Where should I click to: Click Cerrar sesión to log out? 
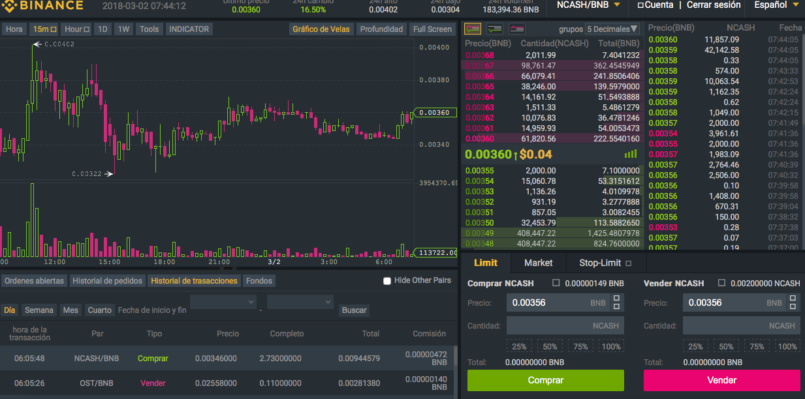pos(714,5)
